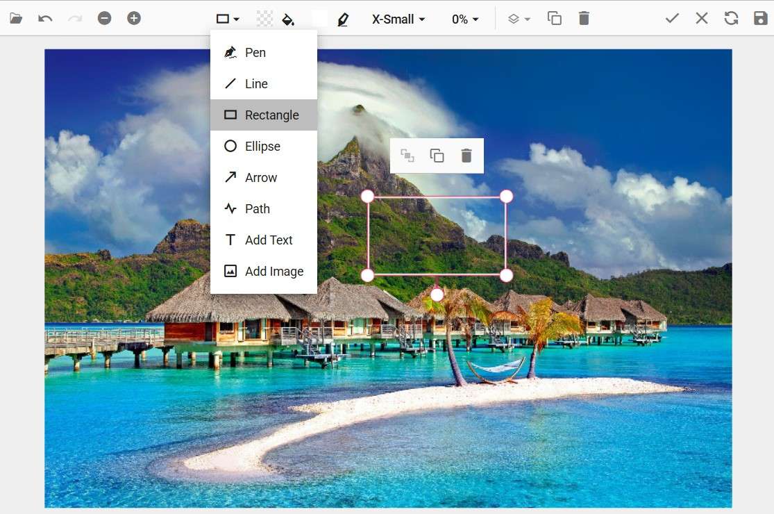
Task: Open the X-Small stroke width dropdown
Action: (x=398, y=19)
